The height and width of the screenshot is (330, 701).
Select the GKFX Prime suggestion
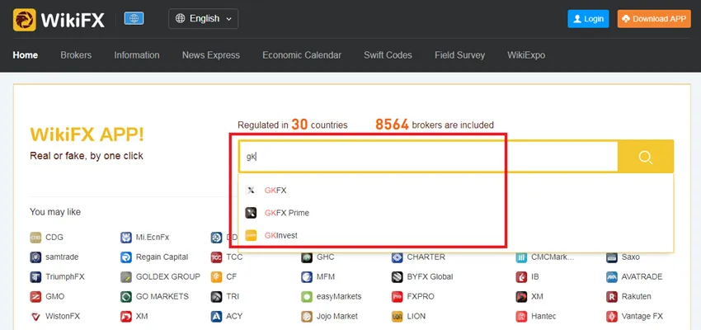(x=456, y=213)
